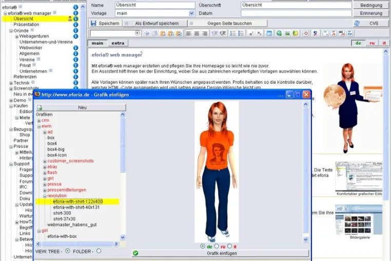Viewport: 391px width, 261px height.
Task: Click the info icon beside Präsentation
Action: (x=75, y=25)
